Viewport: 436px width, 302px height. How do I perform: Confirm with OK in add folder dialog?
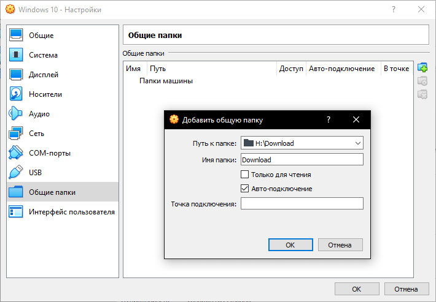tap(290, 245)
